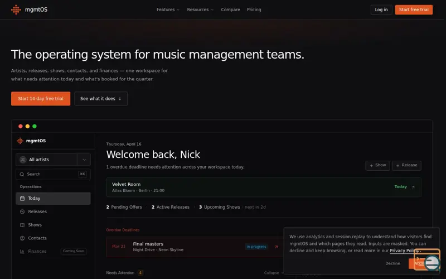
Task: Click the red arrow icon on Final masters
Action: coord(276,247)
